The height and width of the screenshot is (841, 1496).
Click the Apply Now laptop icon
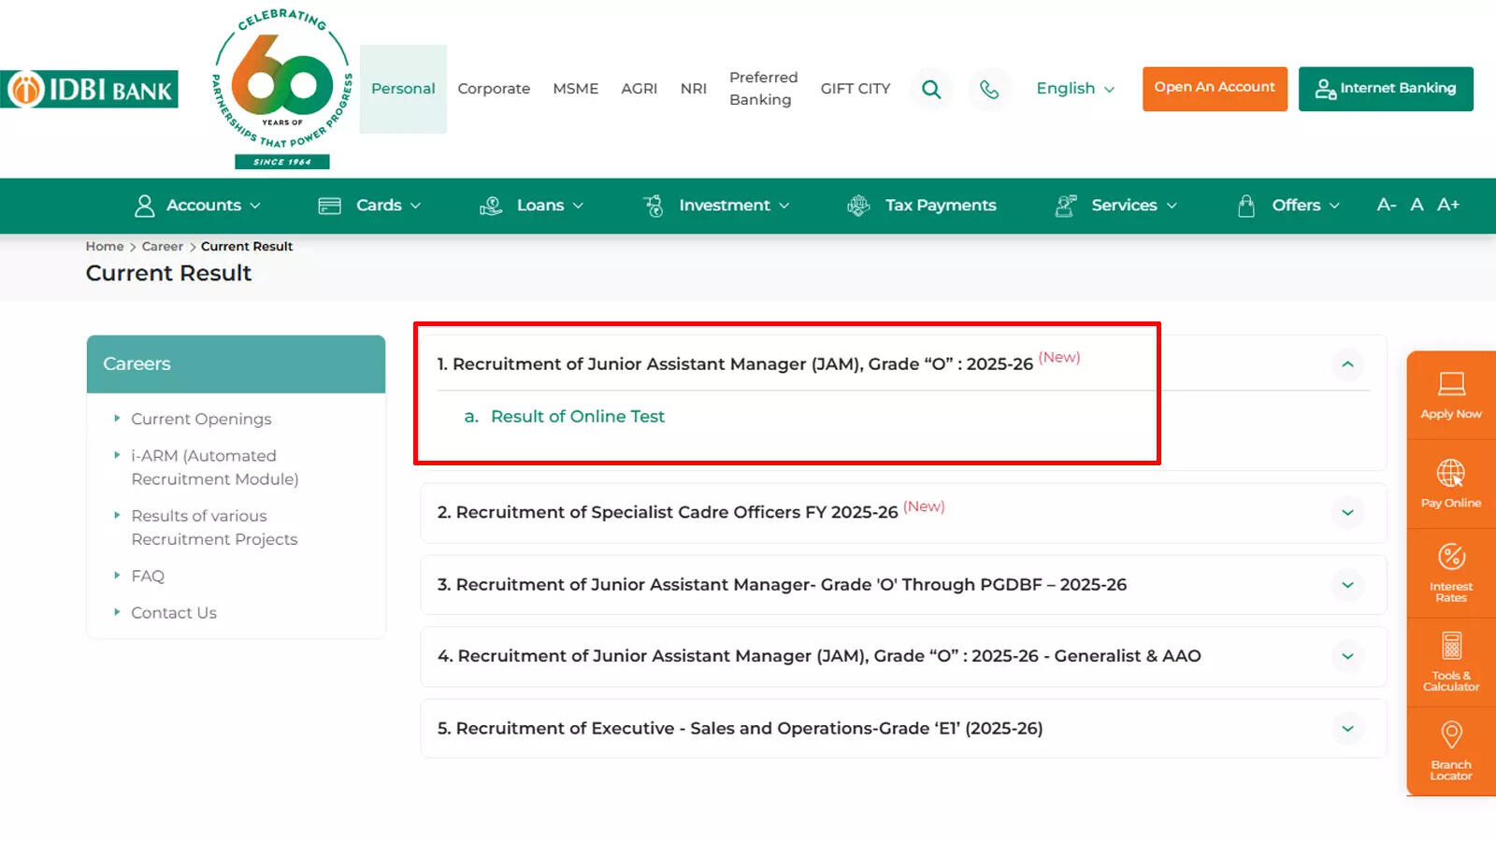[x=1451, y=383]
